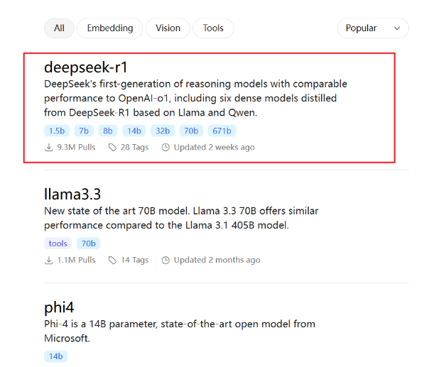Click the download icon beside 1.1M Pulls
Viewport: 444px width, 367px height.
49,261
